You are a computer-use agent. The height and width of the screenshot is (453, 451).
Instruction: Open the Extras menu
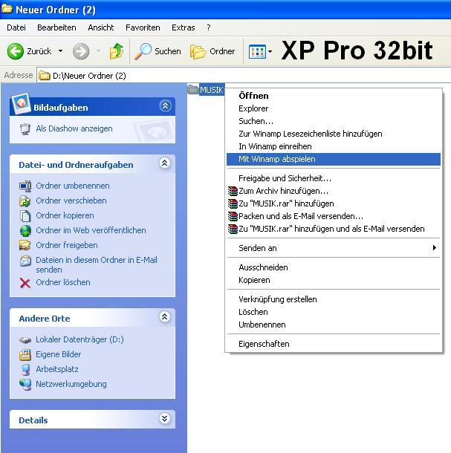click(x=184, y=27)
